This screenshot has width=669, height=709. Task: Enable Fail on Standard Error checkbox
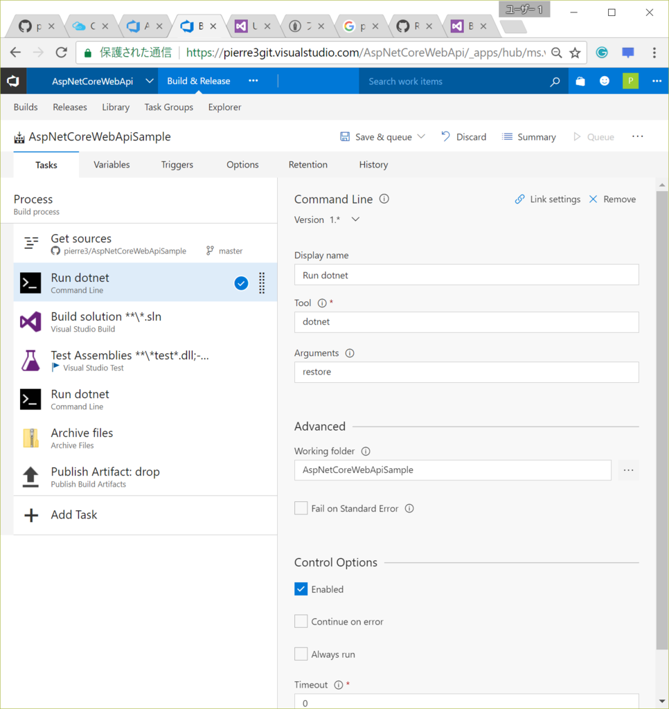(301, 508)
